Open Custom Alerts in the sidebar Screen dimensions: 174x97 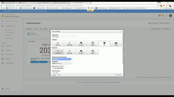[9, 39]
